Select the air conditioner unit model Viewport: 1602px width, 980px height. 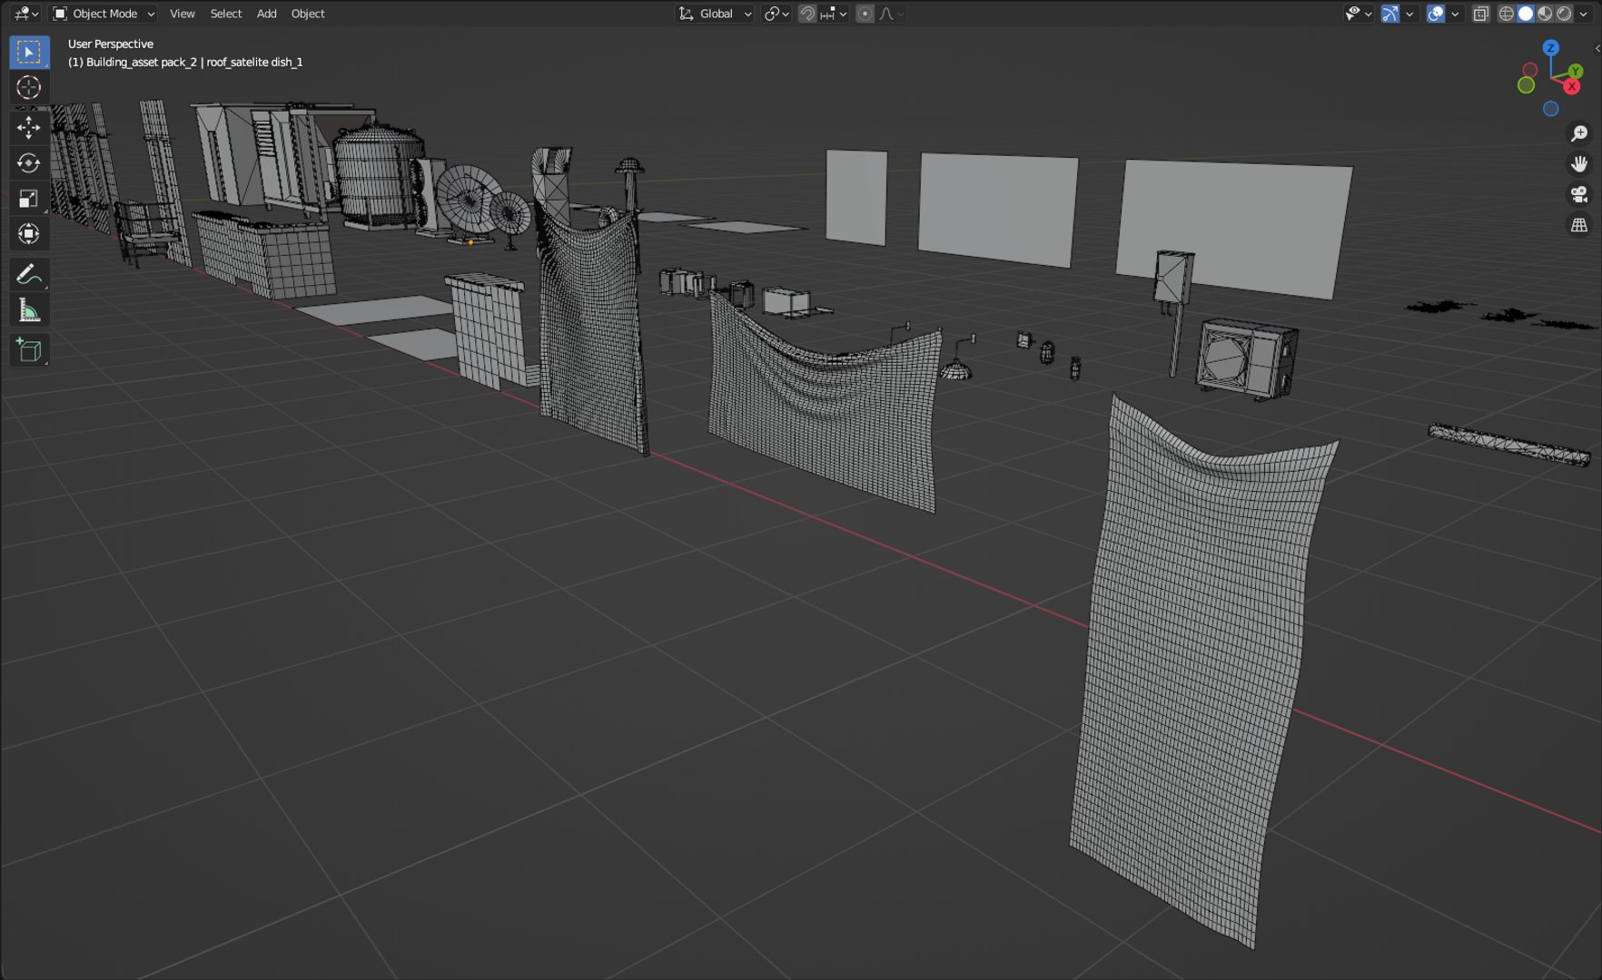coord(1246,359)
